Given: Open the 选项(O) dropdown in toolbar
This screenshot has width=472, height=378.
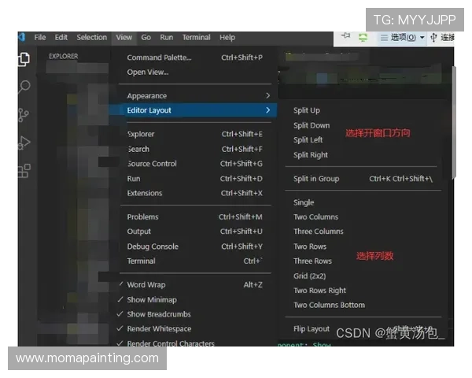Looking at the screenshot, I should 402,37.
